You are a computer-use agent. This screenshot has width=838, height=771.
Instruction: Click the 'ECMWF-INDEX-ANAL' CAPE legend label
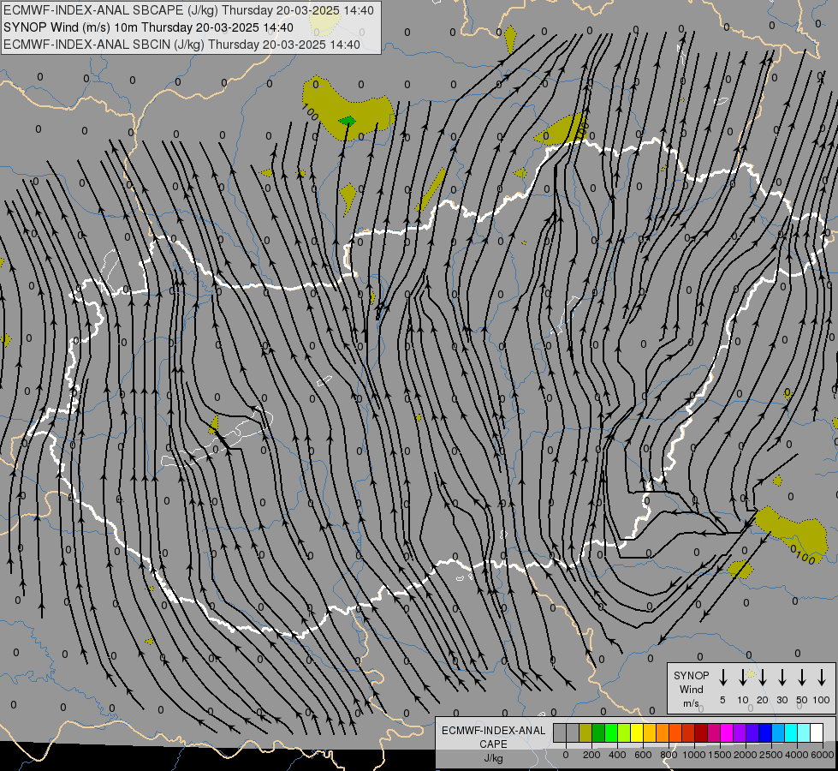493,731
